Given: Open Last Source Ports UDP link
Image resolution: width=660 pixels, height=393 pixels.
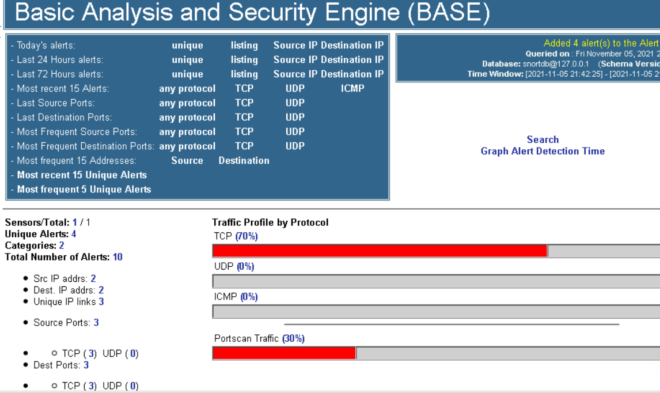Looking at the screenshot, I should point(295,103).
